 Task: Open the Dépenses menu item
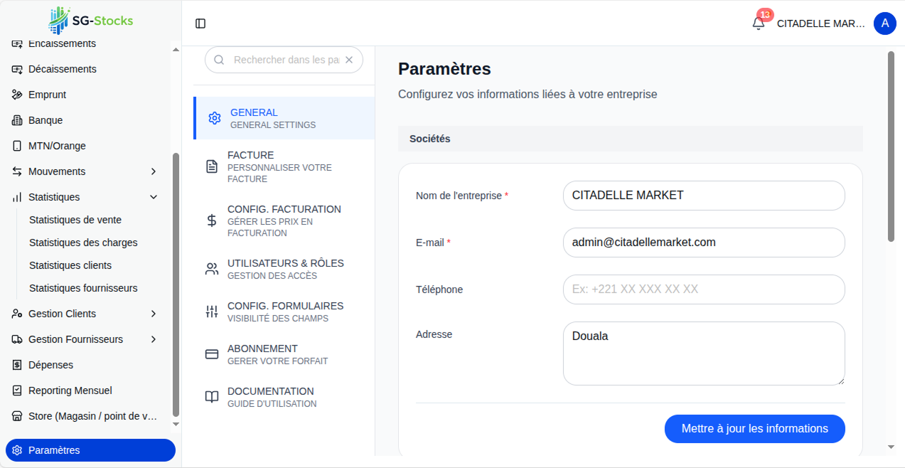point(85,365)
